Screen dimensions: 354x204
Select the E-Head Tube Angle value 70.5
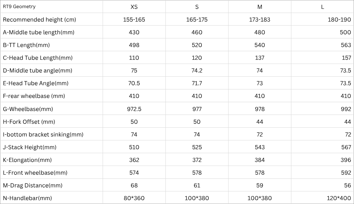pyautogui.click(x=134, y=83)
